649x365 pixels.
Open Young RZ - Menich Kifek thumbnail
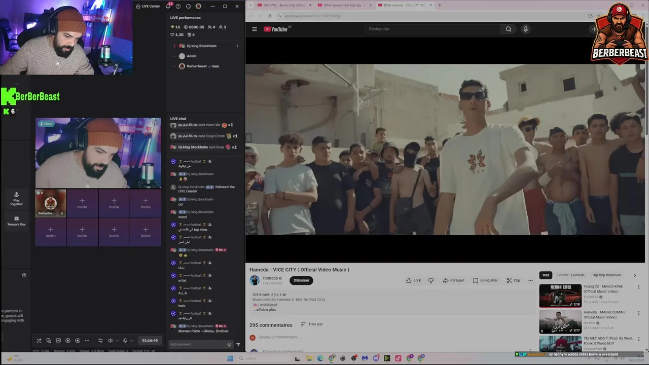click(x=560, y=296)
